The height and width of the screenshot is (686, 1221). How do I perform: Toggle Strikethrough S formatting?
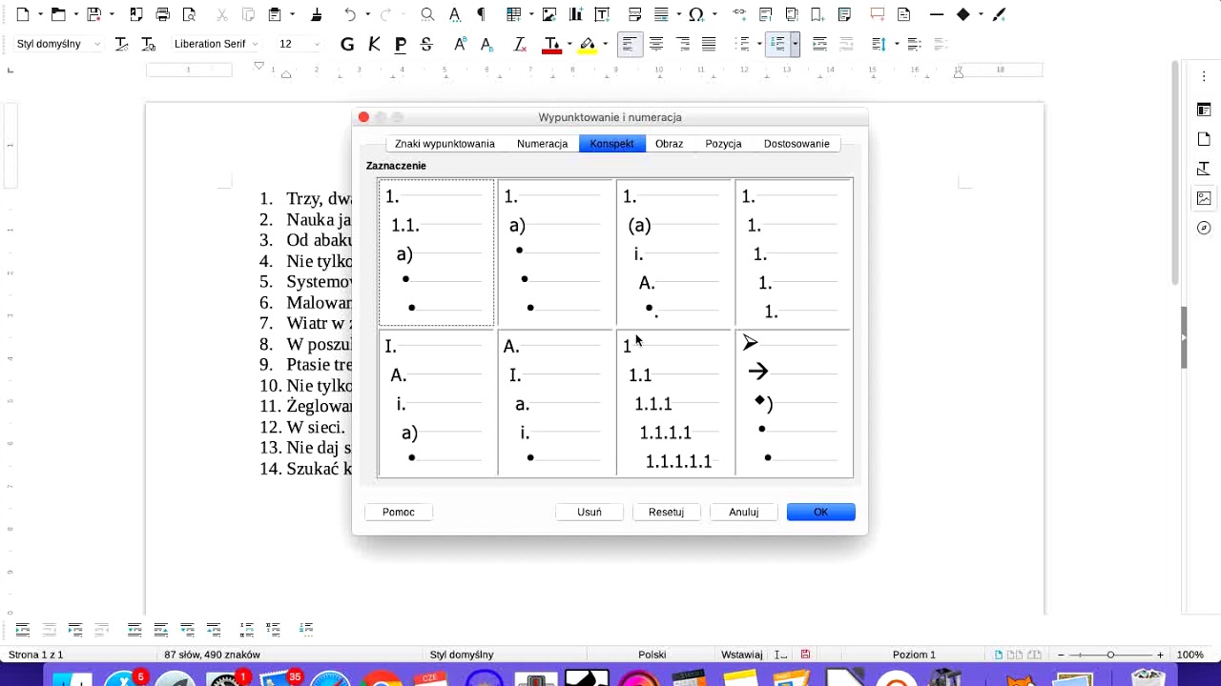pyautogui.click(x=426, y=44)
